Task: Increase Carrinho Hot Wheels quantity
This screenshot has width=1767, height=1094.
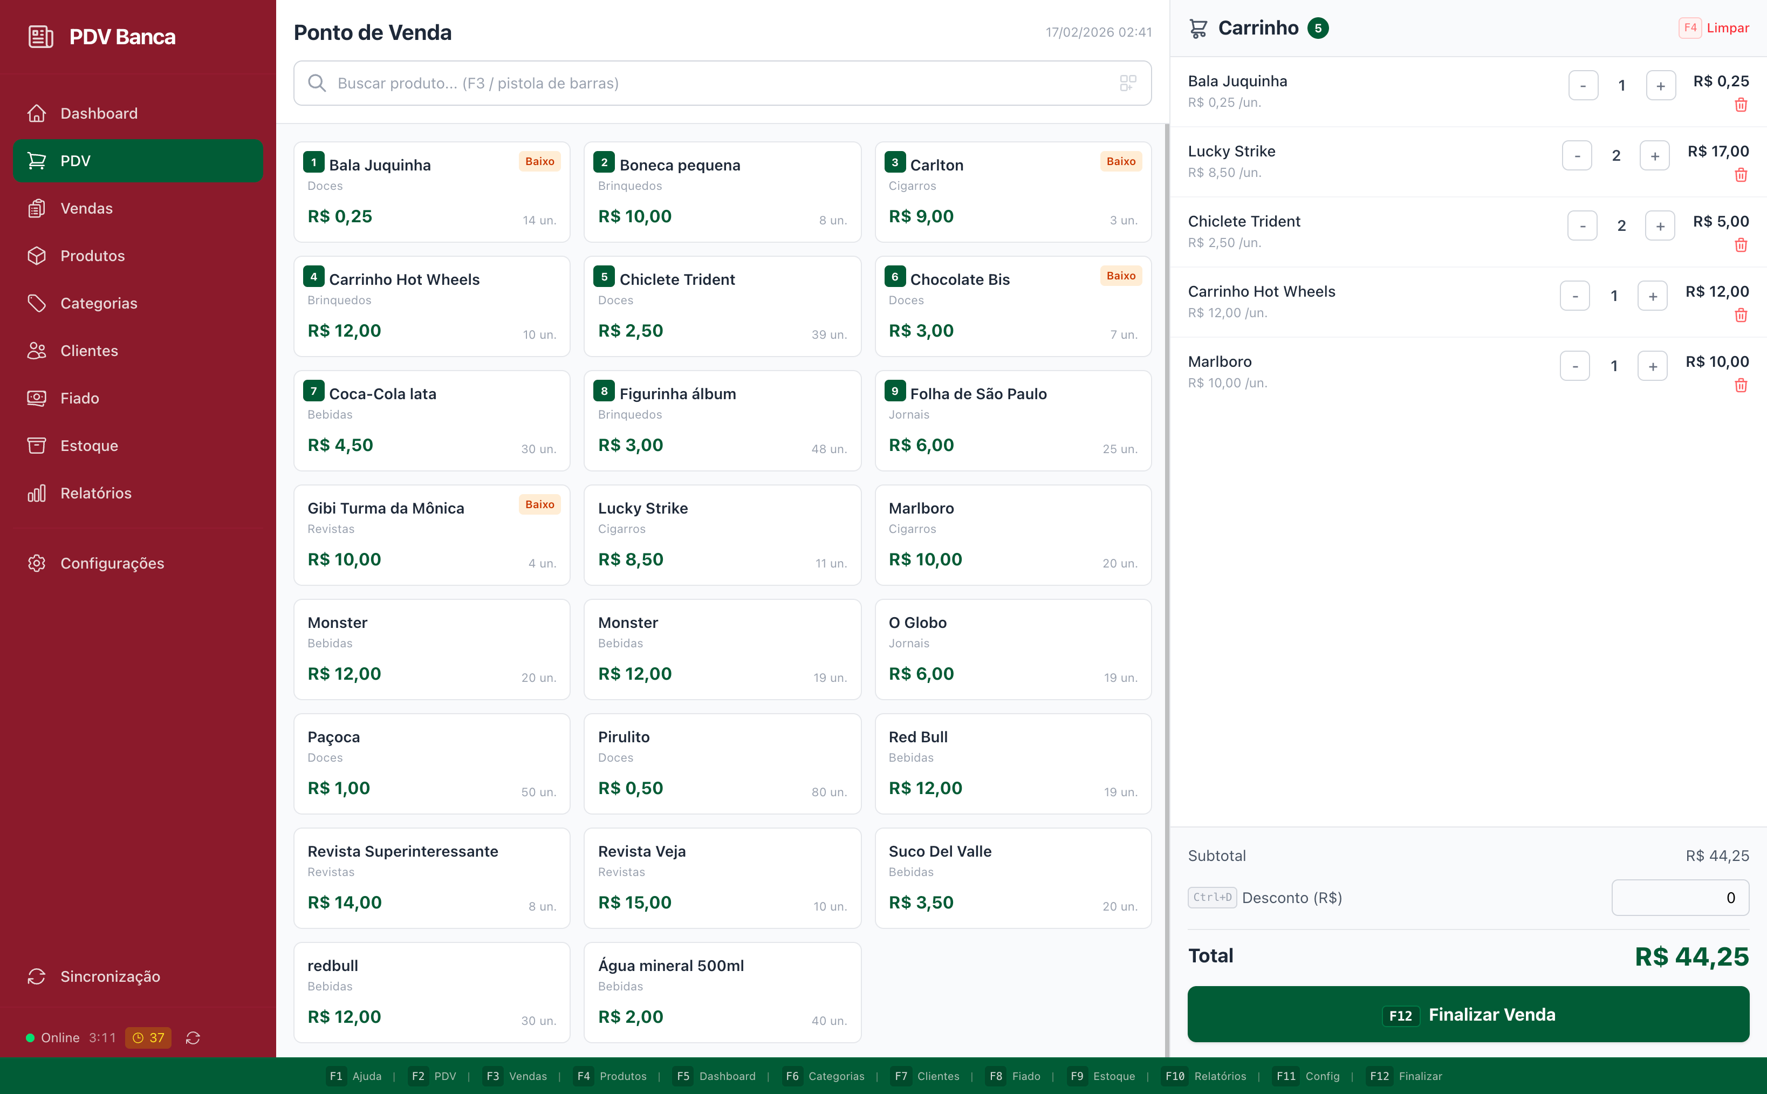Action: (1652, 296)
